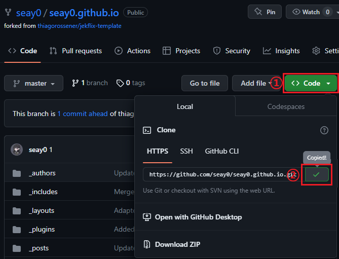Expand the master branch dropdown
339x259 pixels.
[x=34, y=83]
